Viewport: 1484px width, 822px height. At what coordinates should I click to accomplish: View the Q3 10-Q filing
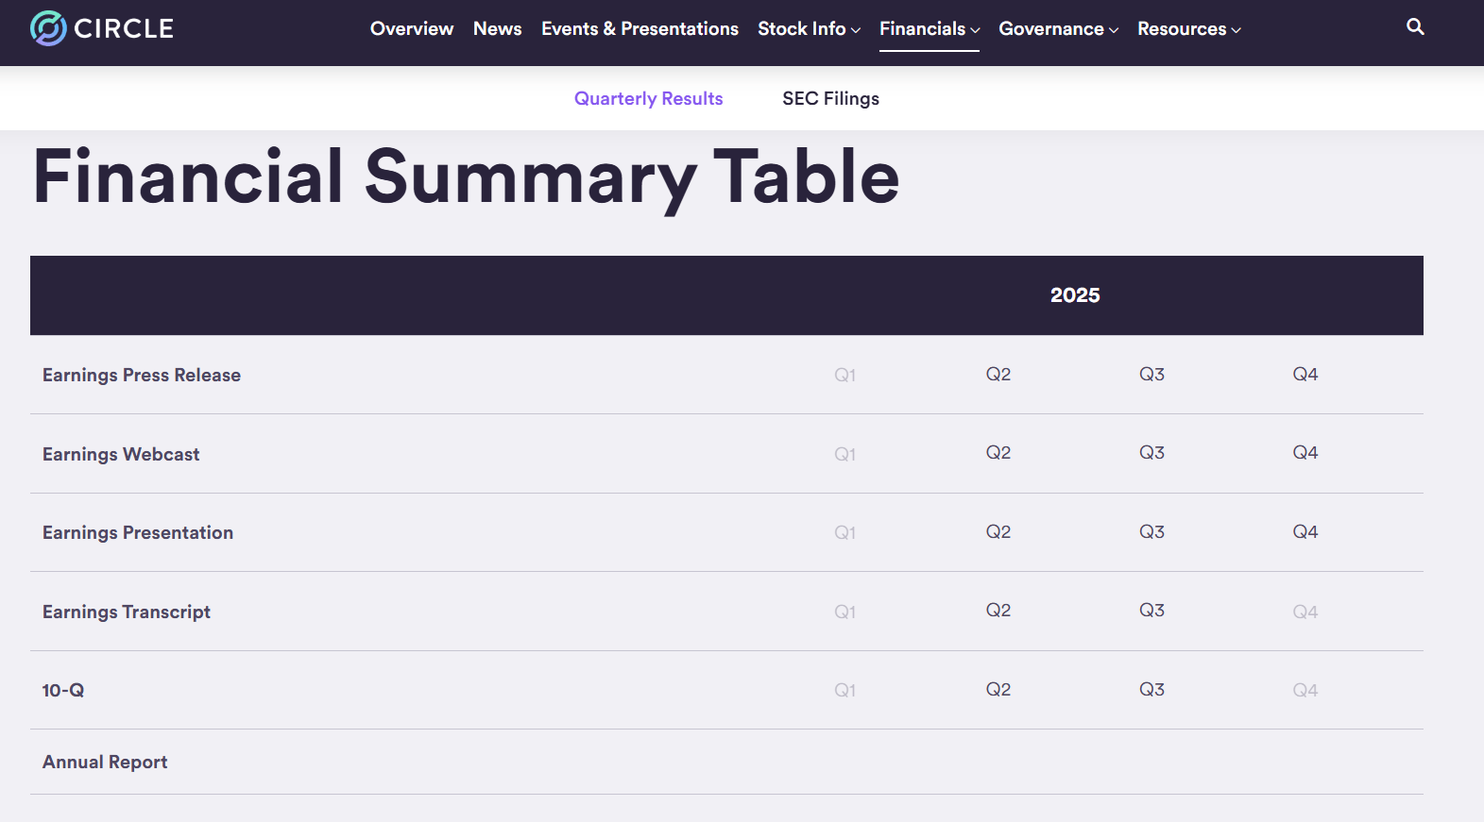click(1151, 690)
